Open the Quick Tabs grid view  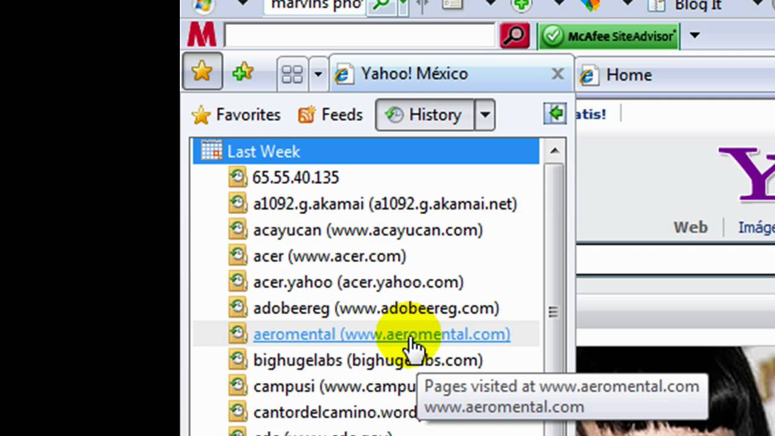(292, 74)
